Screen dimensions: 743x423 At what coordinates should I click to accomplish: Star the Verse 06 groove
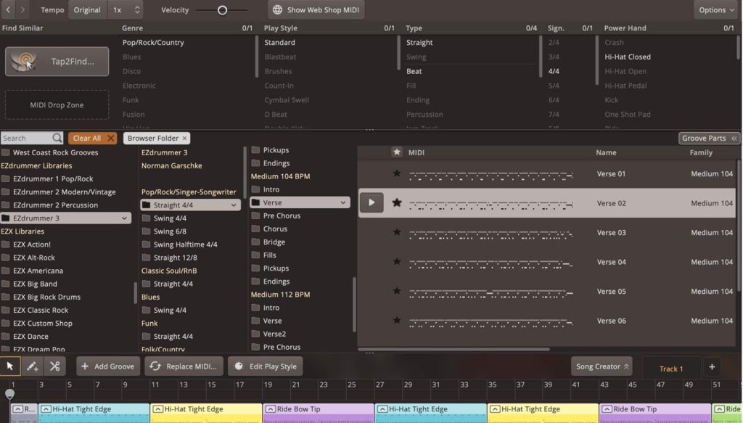(x=397, y=320)
